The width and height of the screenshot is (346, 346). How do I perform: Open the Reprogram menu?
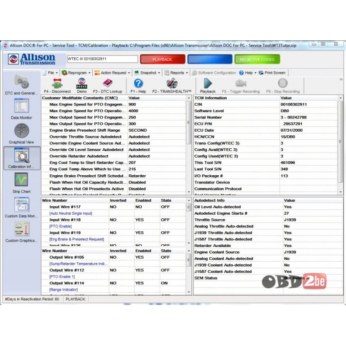[76, 73]
